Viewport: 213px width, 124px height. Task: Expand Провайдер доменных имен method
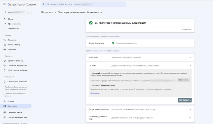(x=190, y=118)
